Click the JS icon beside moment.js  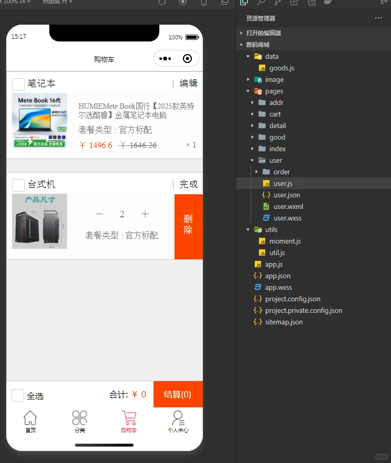(262, 241)
